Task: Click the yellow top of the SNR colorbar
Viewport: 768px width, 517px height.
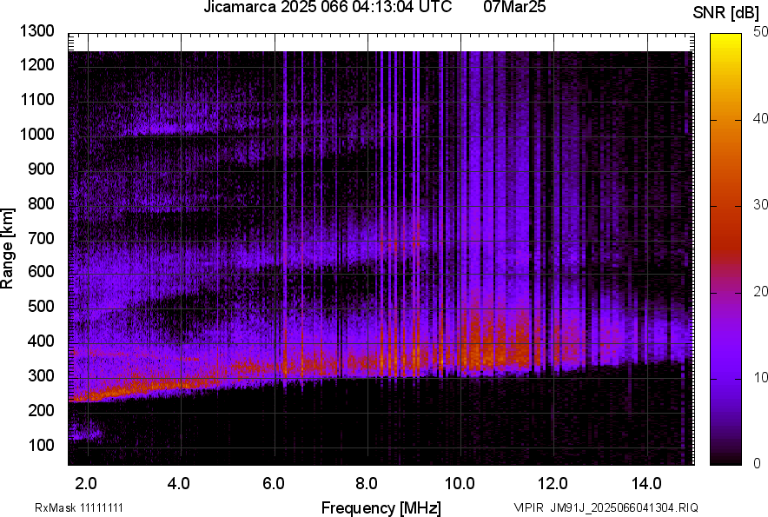Action: click(x=725, y=40)
